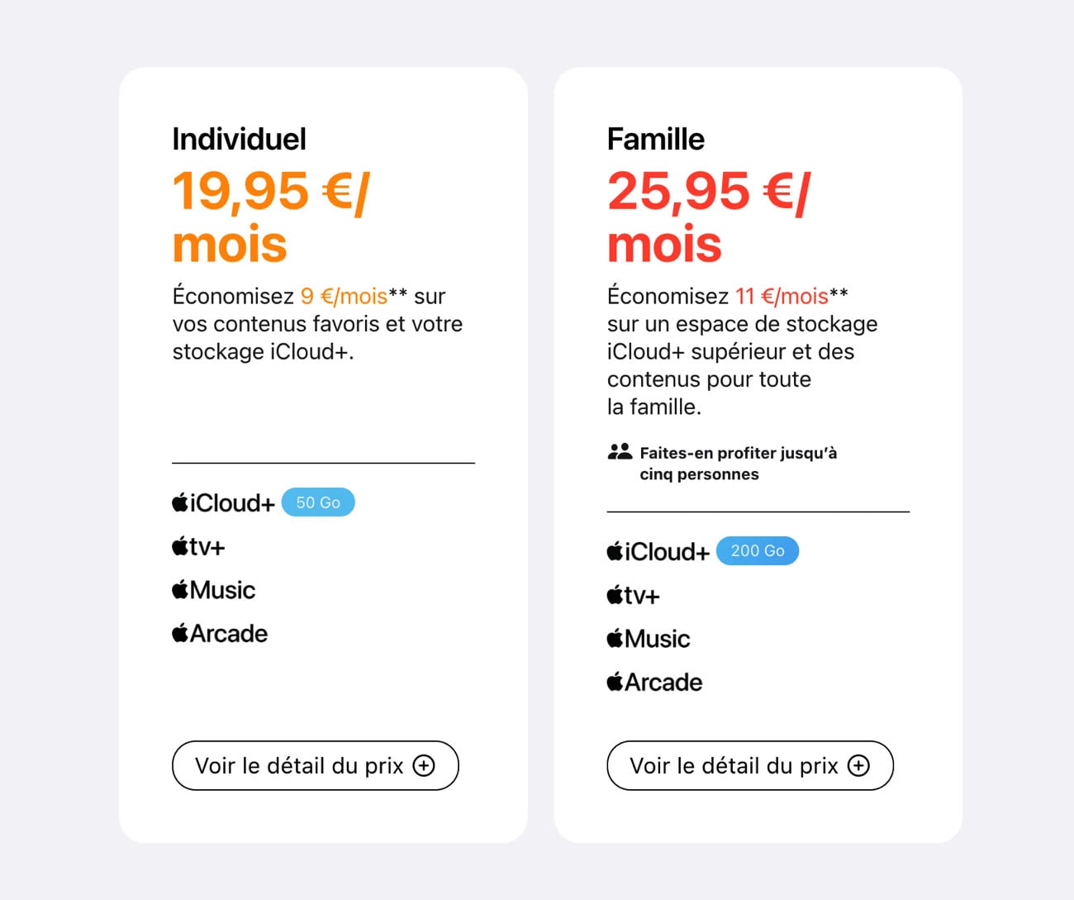Click the red 11 €/mois savings text

[782, 296]
